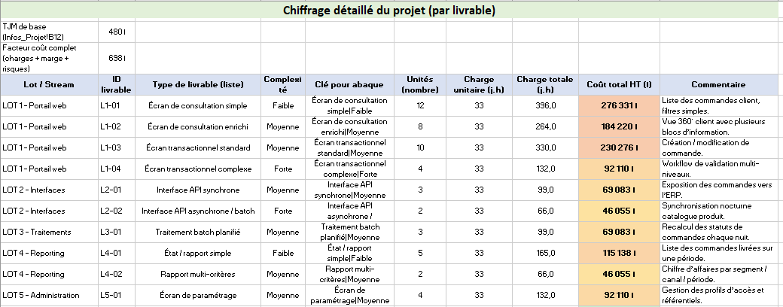Click the charge totale cell showing 396,0
Viewport: 783px width, 307px height.
541,106
